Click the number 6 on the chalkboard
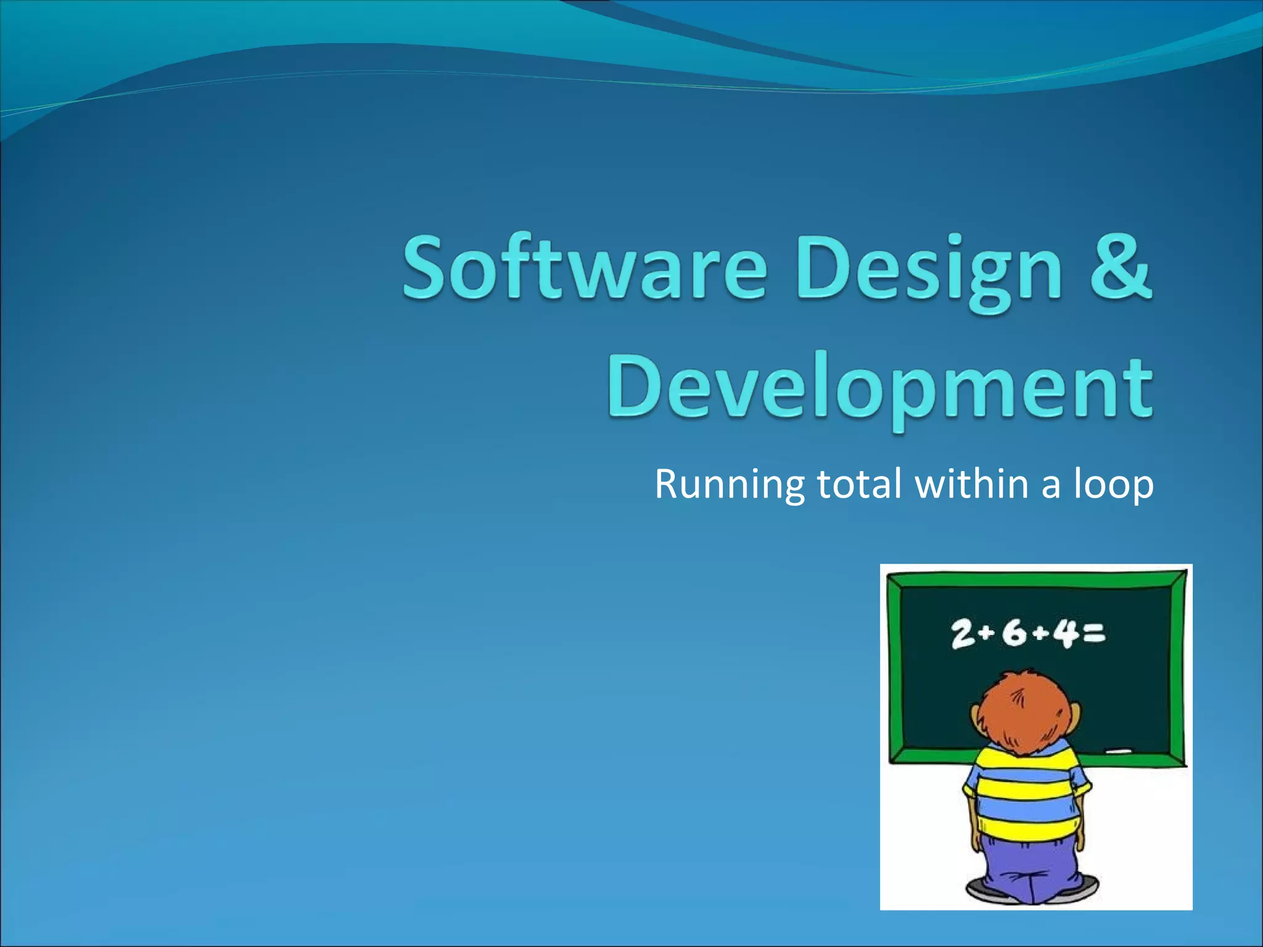 tap(1014, 634)
